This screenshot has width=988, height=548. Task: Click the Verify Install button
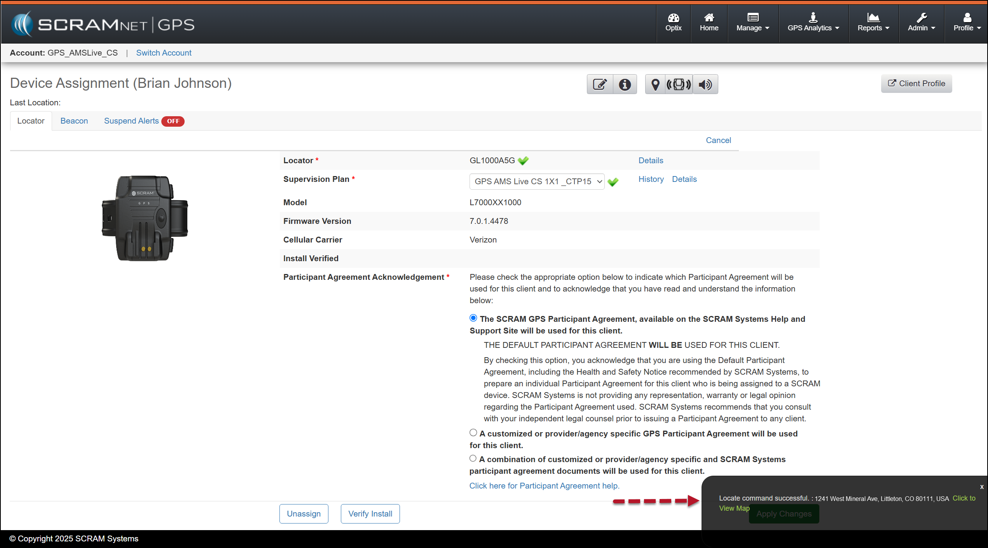(x=370, y=514)
